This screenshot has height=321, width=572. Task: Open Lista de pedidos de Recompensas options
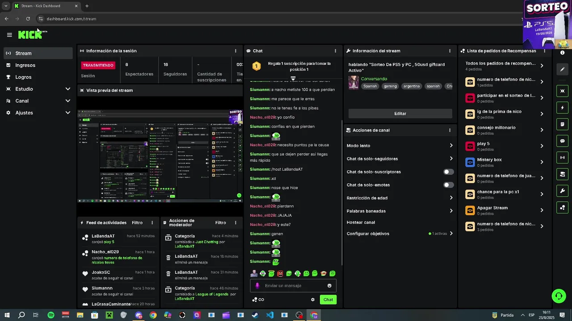[544, 51]
